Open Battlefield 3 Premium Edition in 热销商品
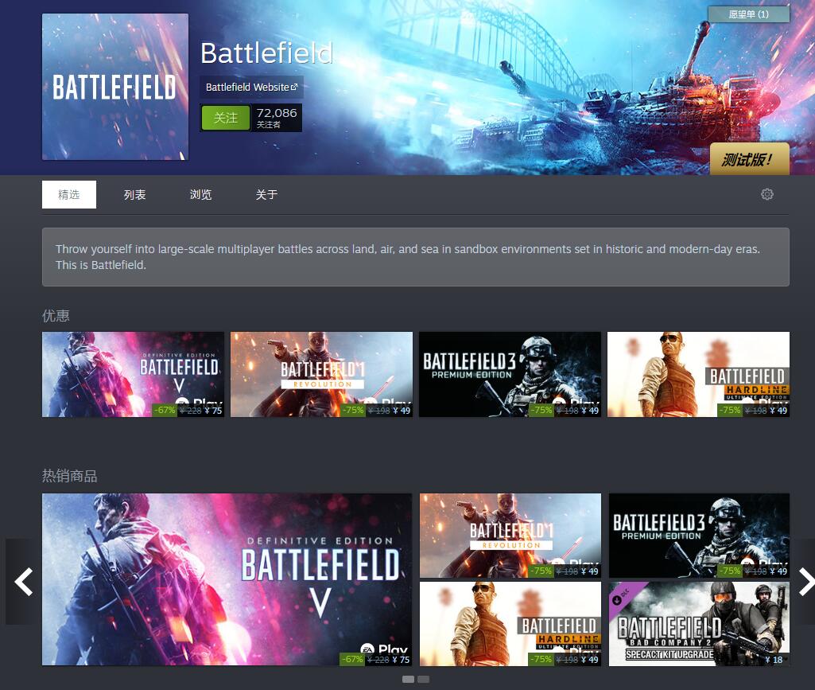The image size is (815, 690). coord(699,536)
